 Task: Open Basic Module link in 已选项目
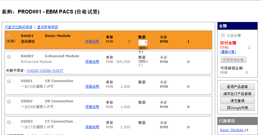pyautogui.click(x=232, y=130)
